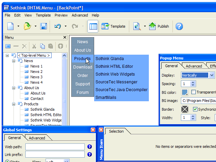Add a separator in Menu panel

coord(16,46)
